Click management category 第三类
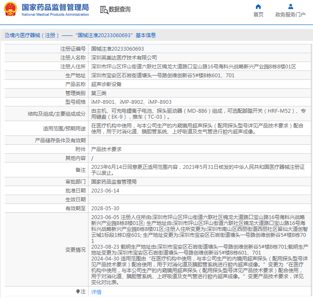The width and height of the screenshot is (313, 298). 99,93
